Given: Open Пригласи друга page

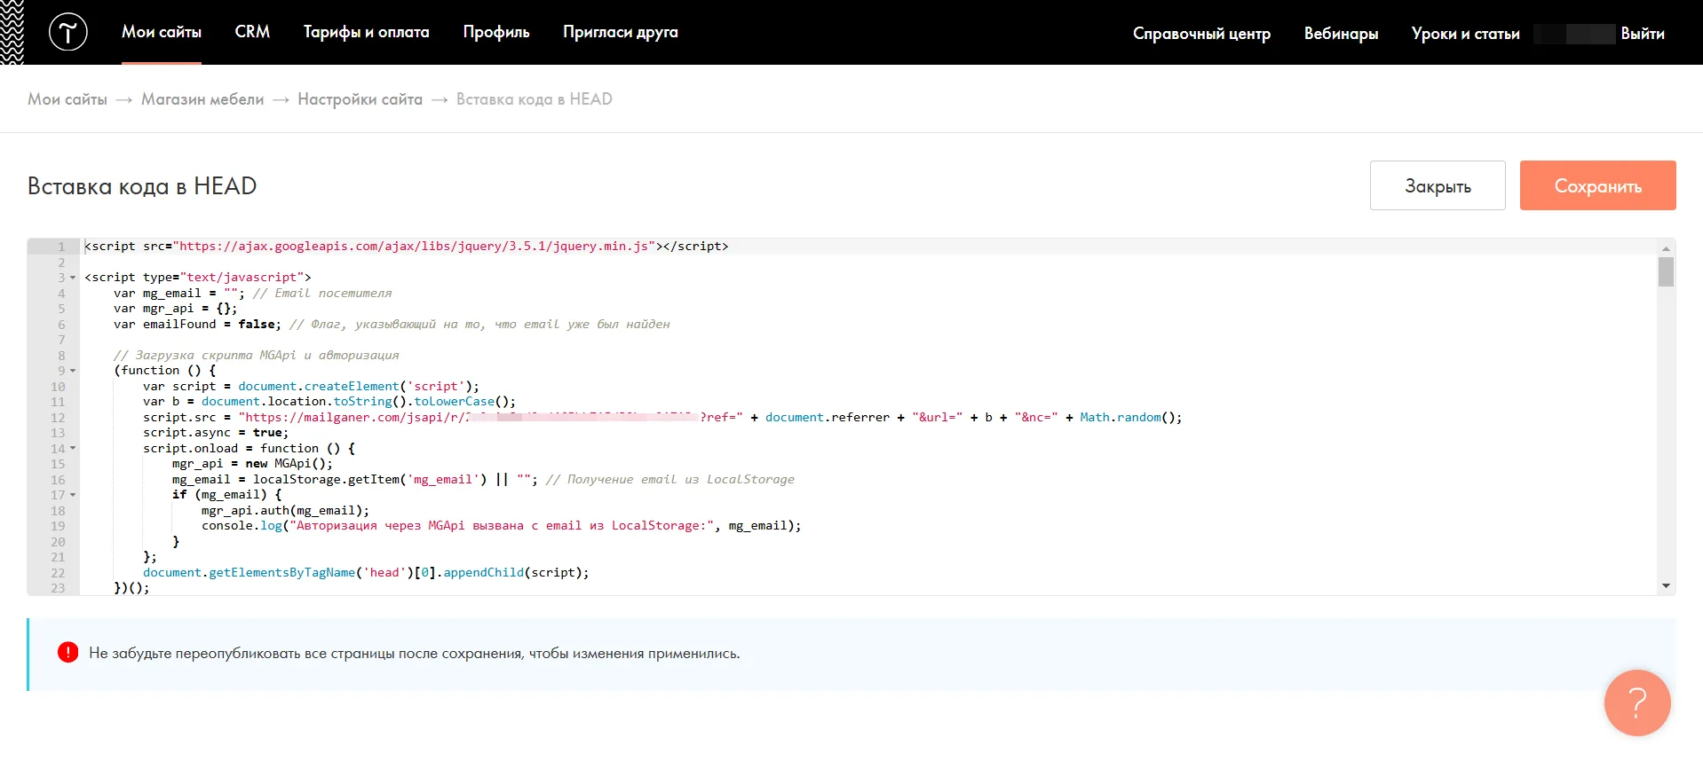Looking at the screenshot, I should 621,32.
